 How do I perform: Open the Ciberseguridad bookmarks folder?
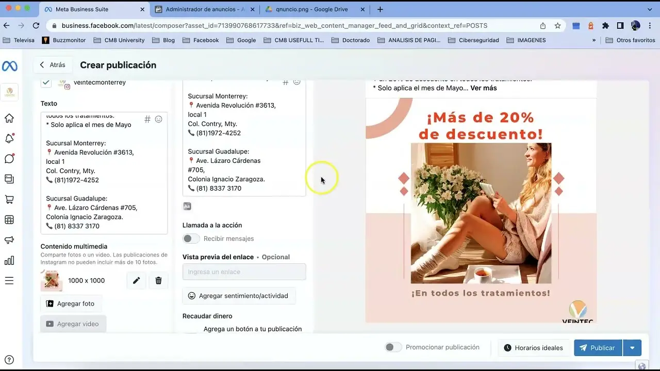pos(473,40)
